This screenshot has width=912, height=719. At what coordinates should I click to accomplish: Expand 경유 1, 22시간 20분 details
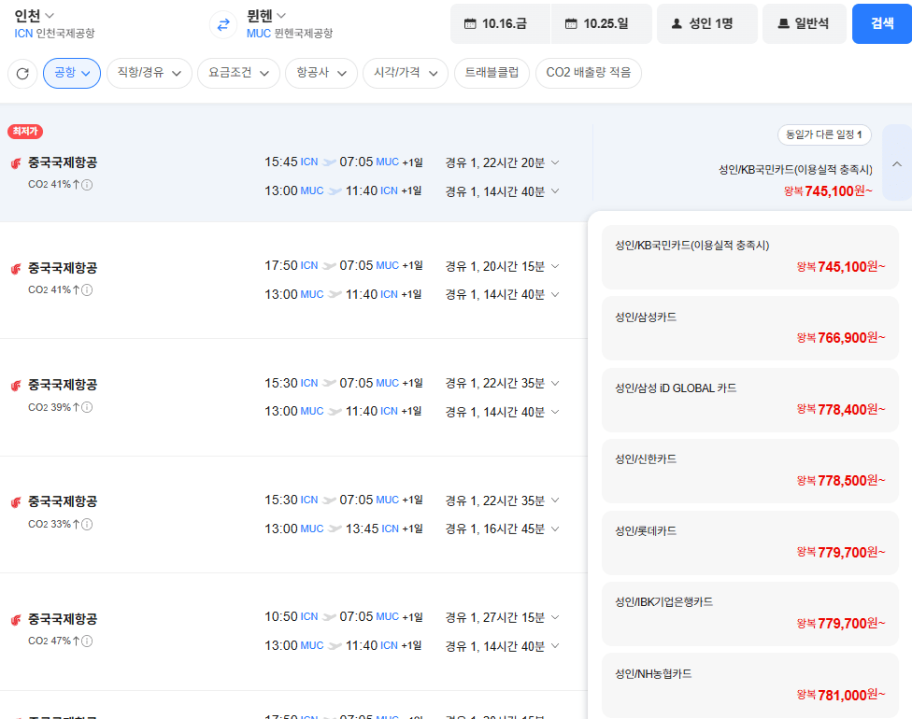502,162
